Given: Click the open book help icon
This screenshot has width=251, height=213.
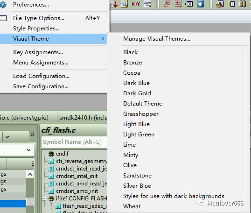Looking at the screenshot, I should tap(242, 4).
